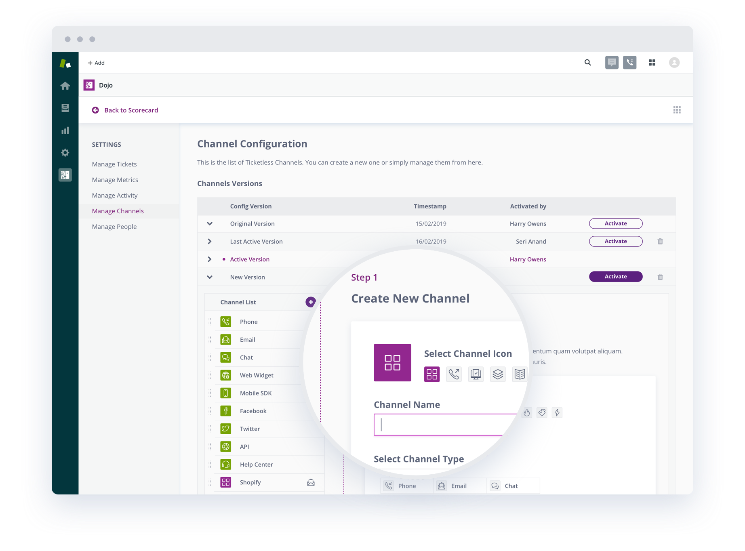Open the apps grid icon beside Back to Scorecard

[x=677, y=110]
